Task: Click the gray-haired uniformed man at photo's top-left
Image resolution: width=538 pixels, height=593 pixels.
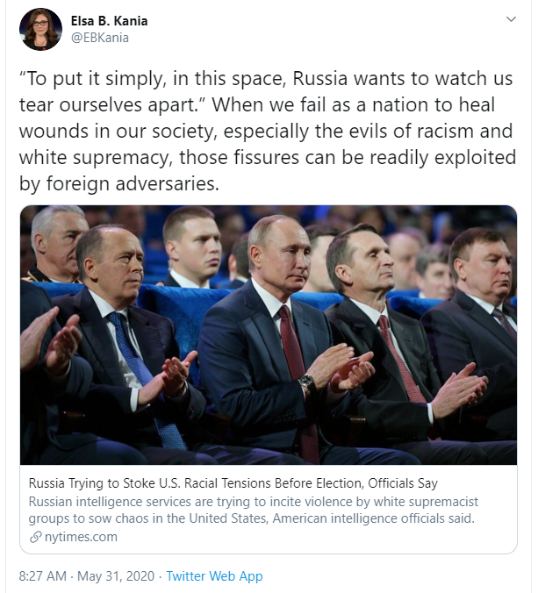Action: pos(56,237)
